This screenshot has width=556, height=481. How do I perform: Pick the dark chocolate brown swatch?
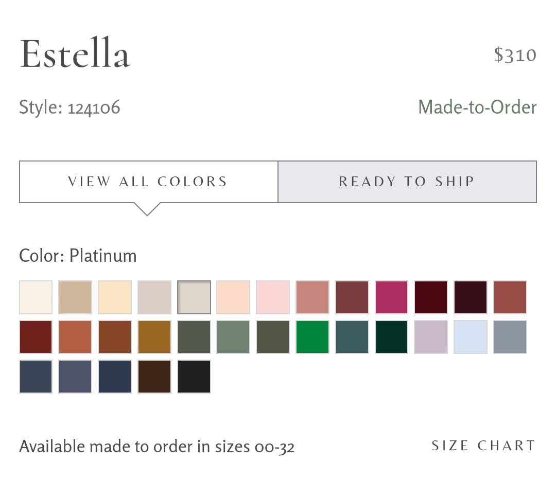(154, 377)
